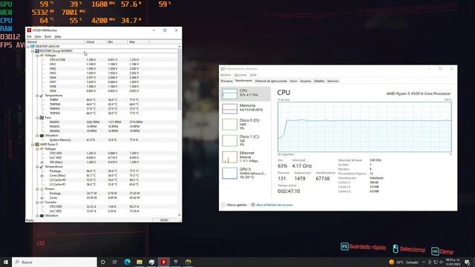Select the Memoria graph thumbnail

point(229,108)
